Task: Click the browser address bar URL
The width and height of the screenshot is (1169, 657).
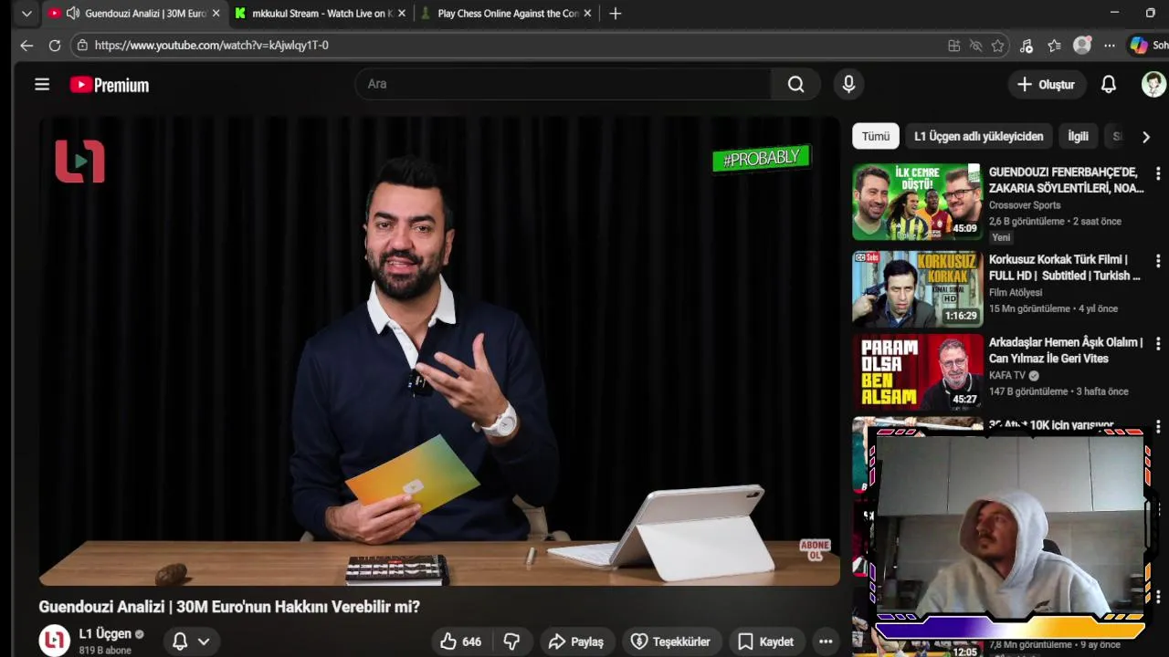Action: tap(211, 46)
